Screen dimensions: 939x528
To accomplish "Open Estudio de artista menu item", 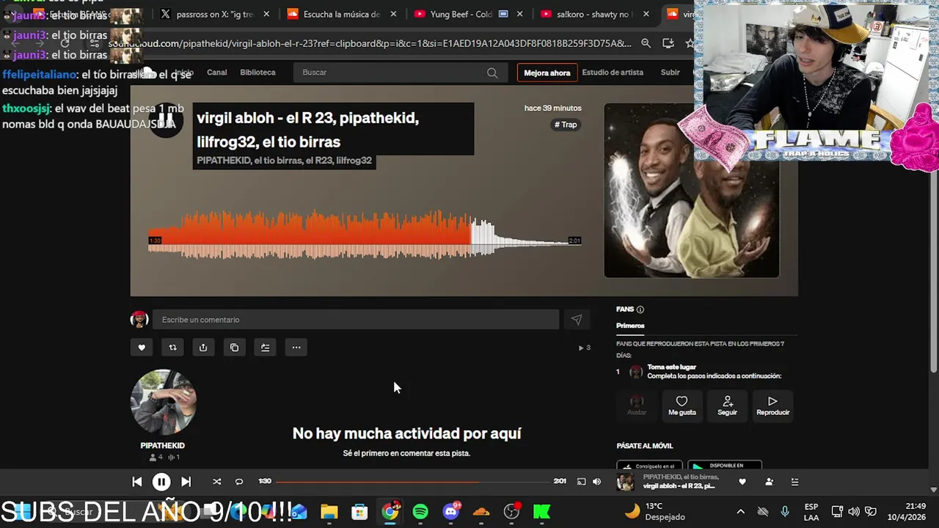I will (x=613, y=73).
